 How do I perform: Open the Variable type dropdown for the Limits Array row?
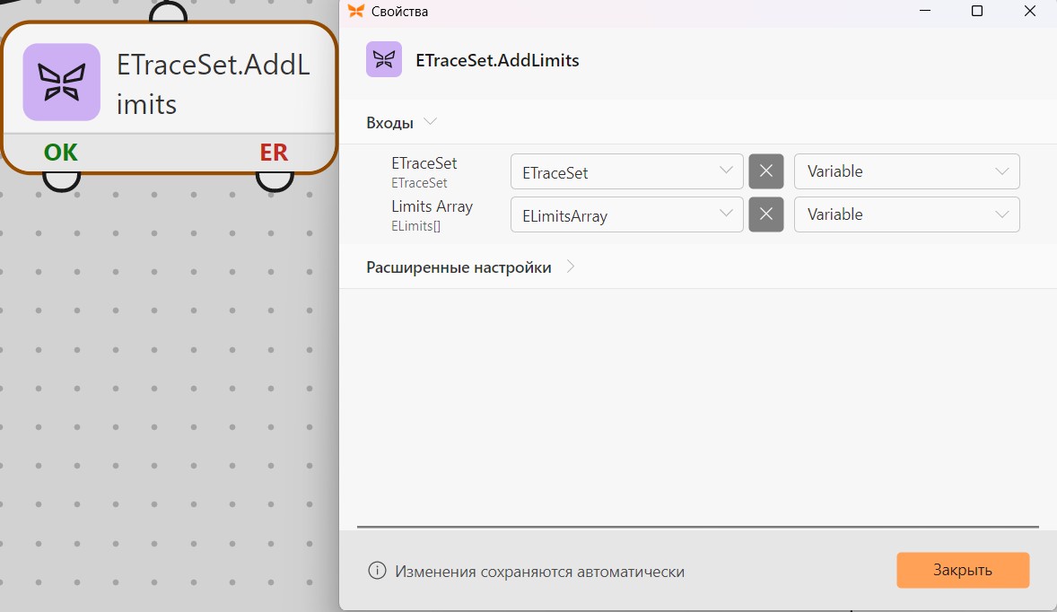pyautogui.click(x=906, y=214)
